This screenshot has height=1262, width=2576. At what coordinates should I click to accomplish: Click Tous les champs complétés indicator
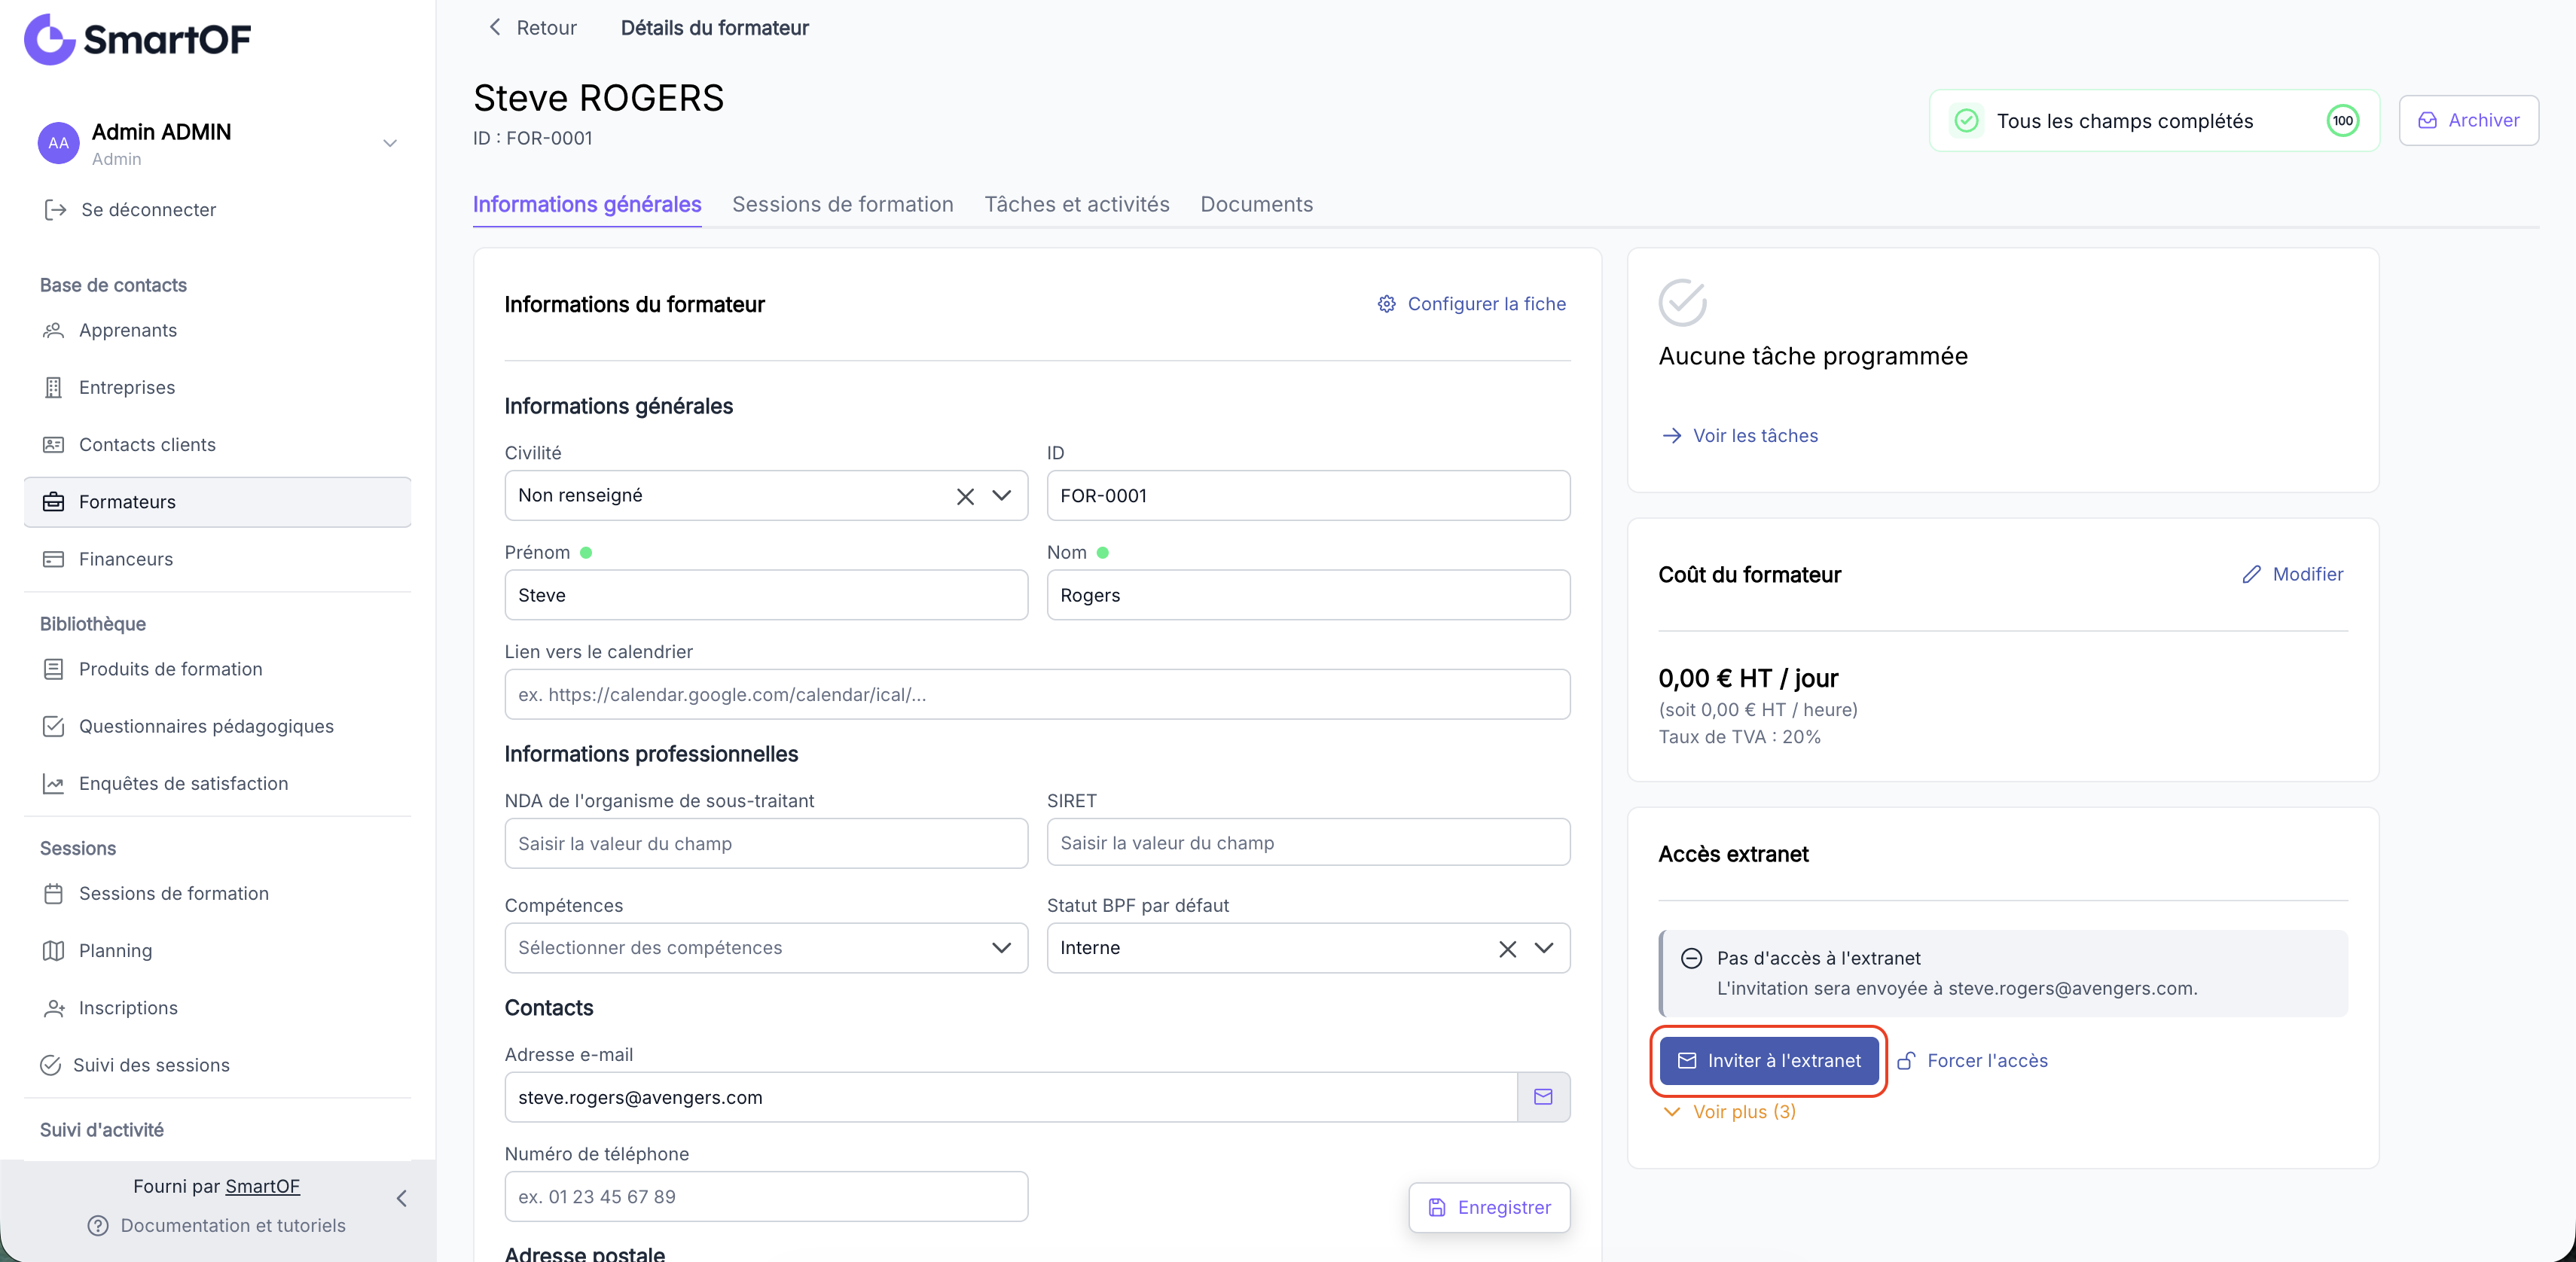(2154, 121)
